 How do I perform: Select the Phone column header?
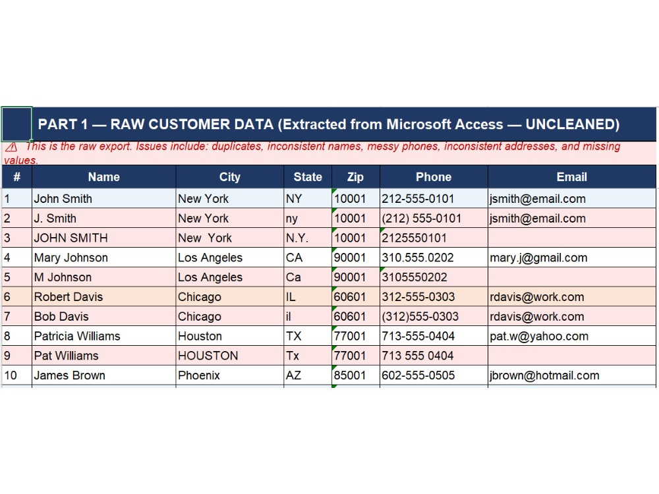point(434,177)
